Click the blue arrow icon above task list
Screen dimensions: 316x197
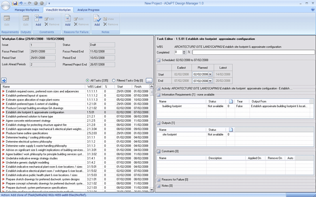click(4, 80)
